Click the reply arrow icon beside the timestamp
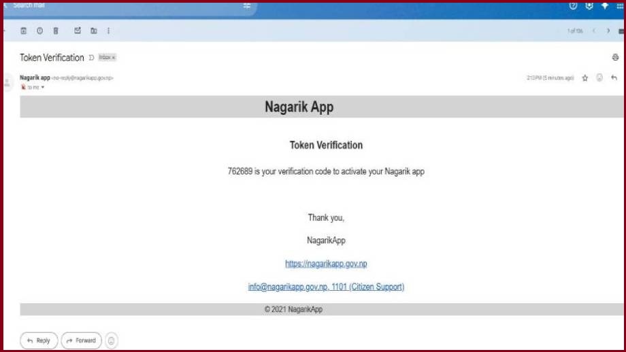Image resolution: width=626 pixels, height=352 pixels. click(x=614, y=78)
